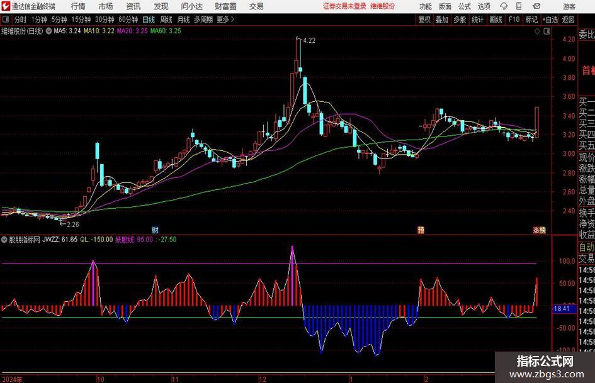The height and width of the screenshot is (383, 595).
Task: Click the 复权 button
Action: tap(424, 19)
